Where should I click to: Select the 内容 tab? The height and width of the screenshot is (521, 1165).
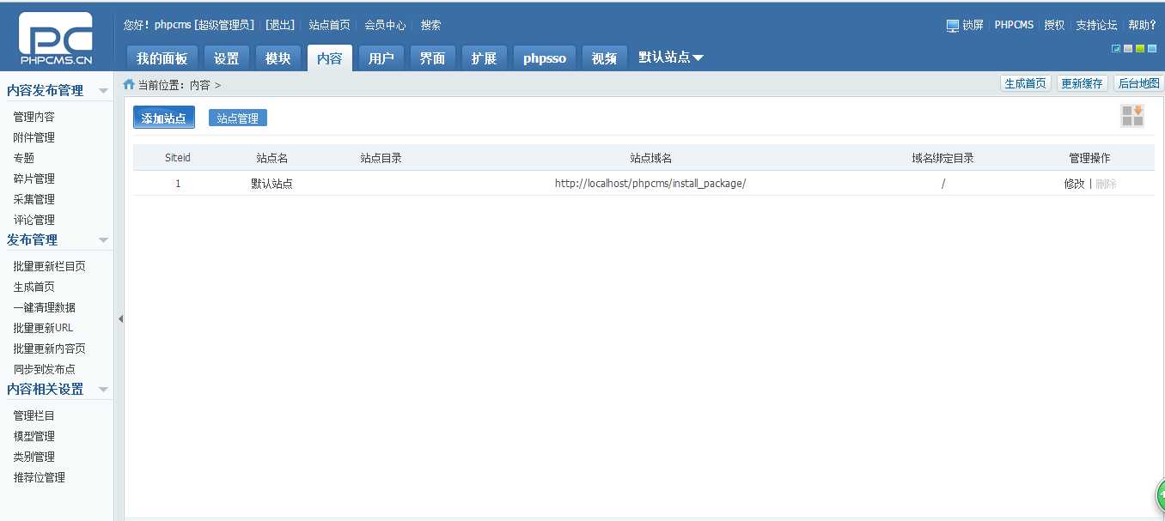click(x=330, y=58)
